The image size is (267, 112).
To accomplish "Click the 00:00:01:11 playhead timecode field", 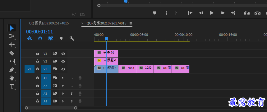I will pos(39,32).
